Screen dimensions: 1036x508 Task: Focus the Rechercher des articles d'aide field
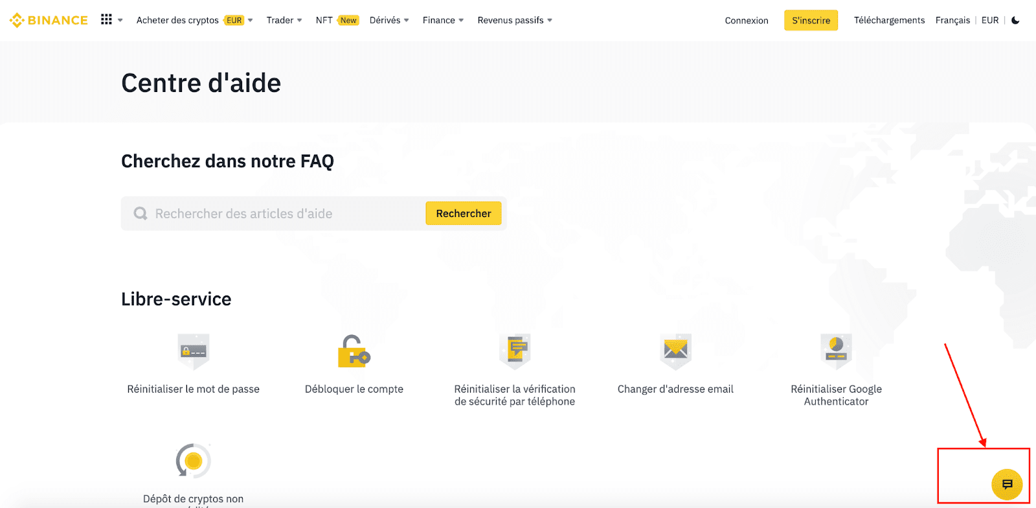coord(313,213)
